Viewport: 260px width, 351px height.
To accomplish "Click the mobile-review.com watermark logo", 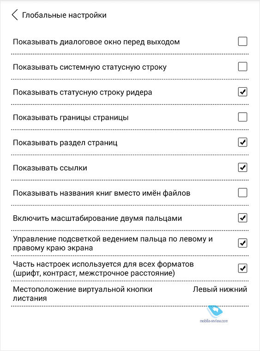I will point(214,315).
